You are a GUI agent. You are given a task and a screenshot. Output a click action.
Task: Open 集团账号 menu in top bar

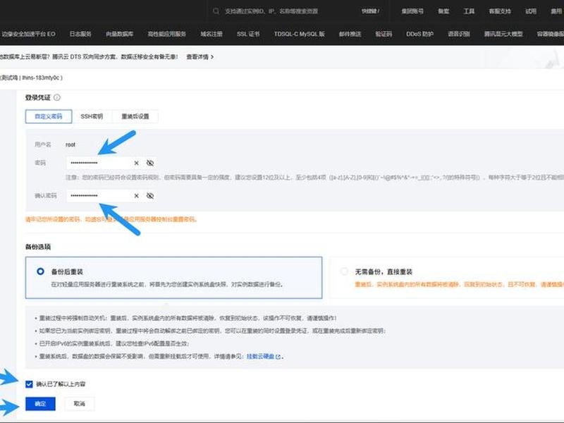coord(412,11)
